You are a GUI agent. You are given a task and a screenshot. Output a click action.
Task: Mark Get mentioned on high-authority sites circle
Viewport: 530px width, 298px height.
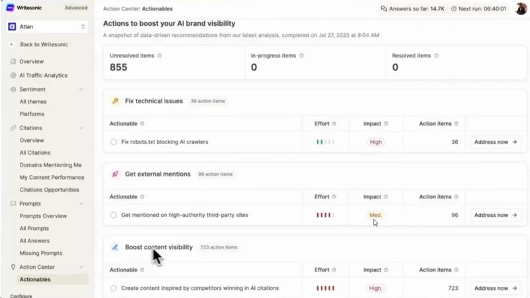(113, 215)
